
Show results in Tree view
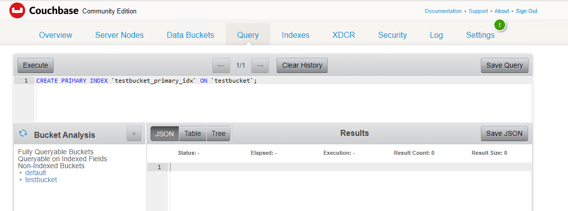tap(218, 133)
